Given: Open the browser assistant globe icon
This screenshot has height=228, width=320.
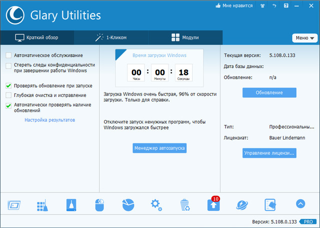Looking at the screenshot, I should 242,205.
